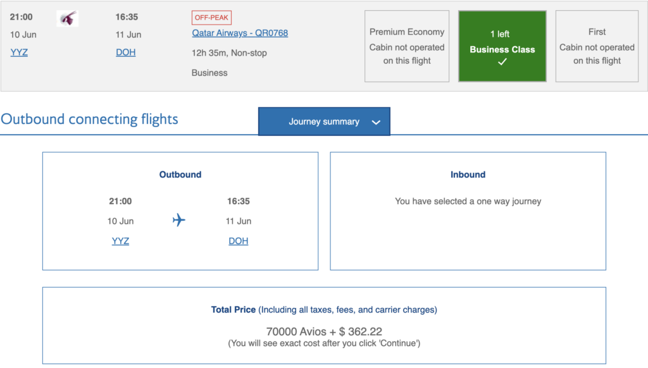Click the Total Price label
Viewport: 648px width, 368px height.
(233, 310)
